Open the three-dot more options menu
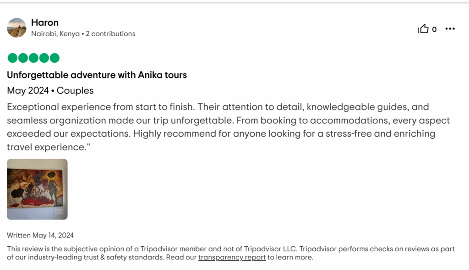This screenshot has height=270, width=469. (x=450, y=29)
